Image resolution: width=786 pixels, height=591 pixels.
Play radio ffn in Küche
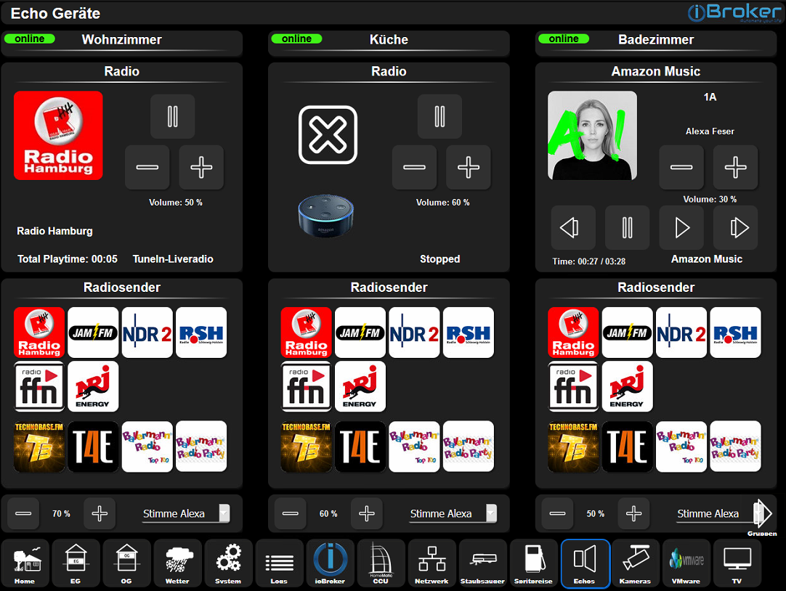pos(307,387)
